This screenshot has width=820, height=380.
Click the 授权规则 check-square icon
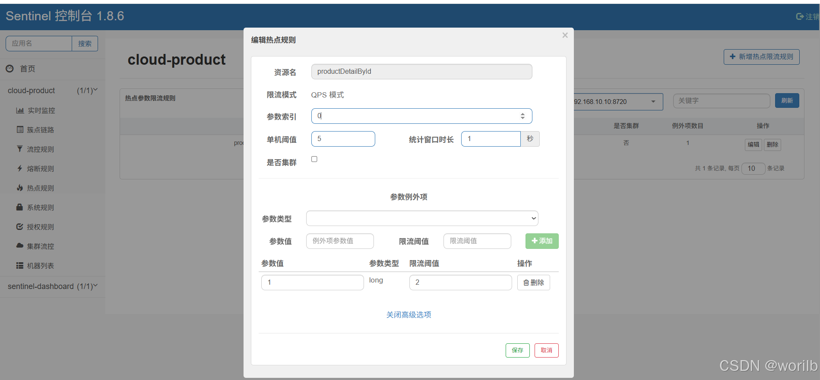(x=20, y=226)
